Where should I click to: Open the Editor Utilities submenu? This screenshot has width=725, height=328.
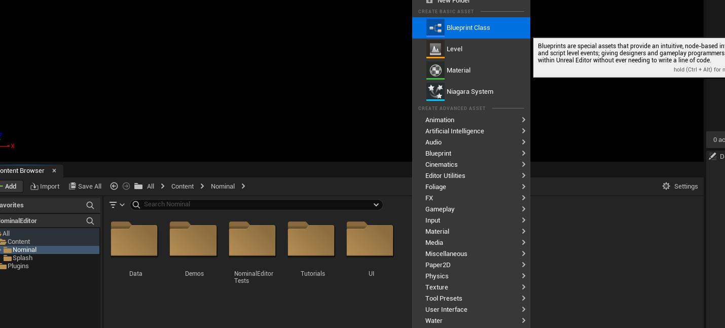(471, 176)
